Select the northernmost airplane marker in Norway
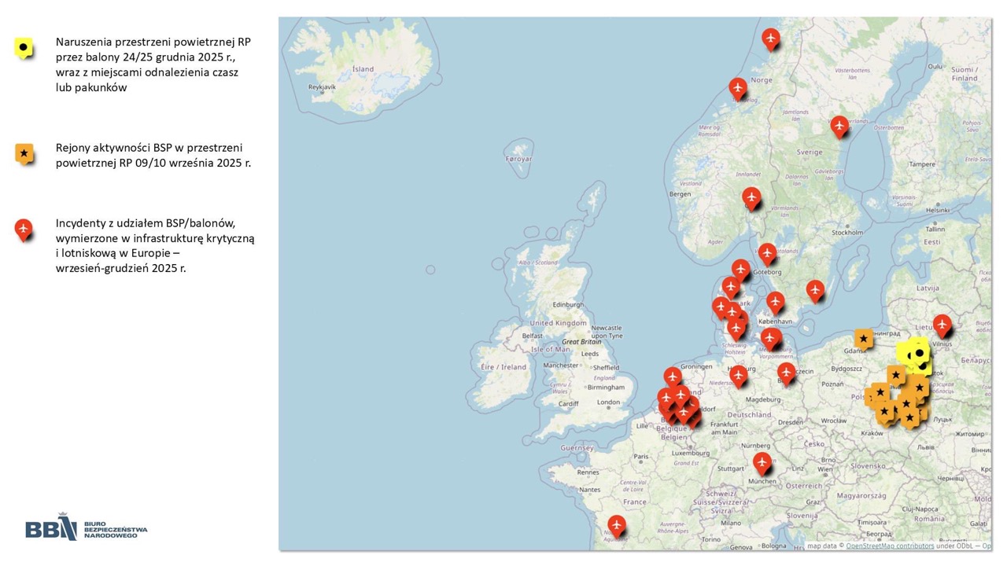The image size is (1007, 566). 771,37
